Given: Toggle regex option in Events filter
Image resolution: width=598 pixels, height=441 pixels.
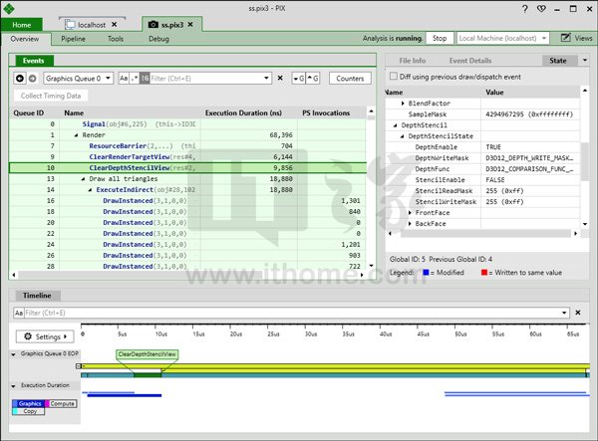Looking at the screenshot, I should coord(135,78).
